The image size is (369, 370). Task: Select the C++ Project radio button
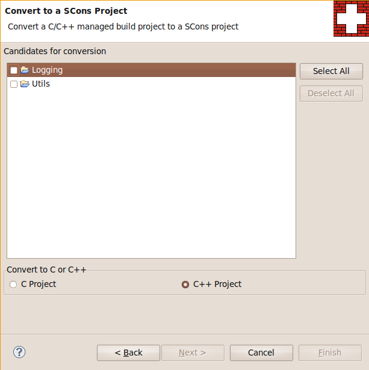click(x=185, y=285)
